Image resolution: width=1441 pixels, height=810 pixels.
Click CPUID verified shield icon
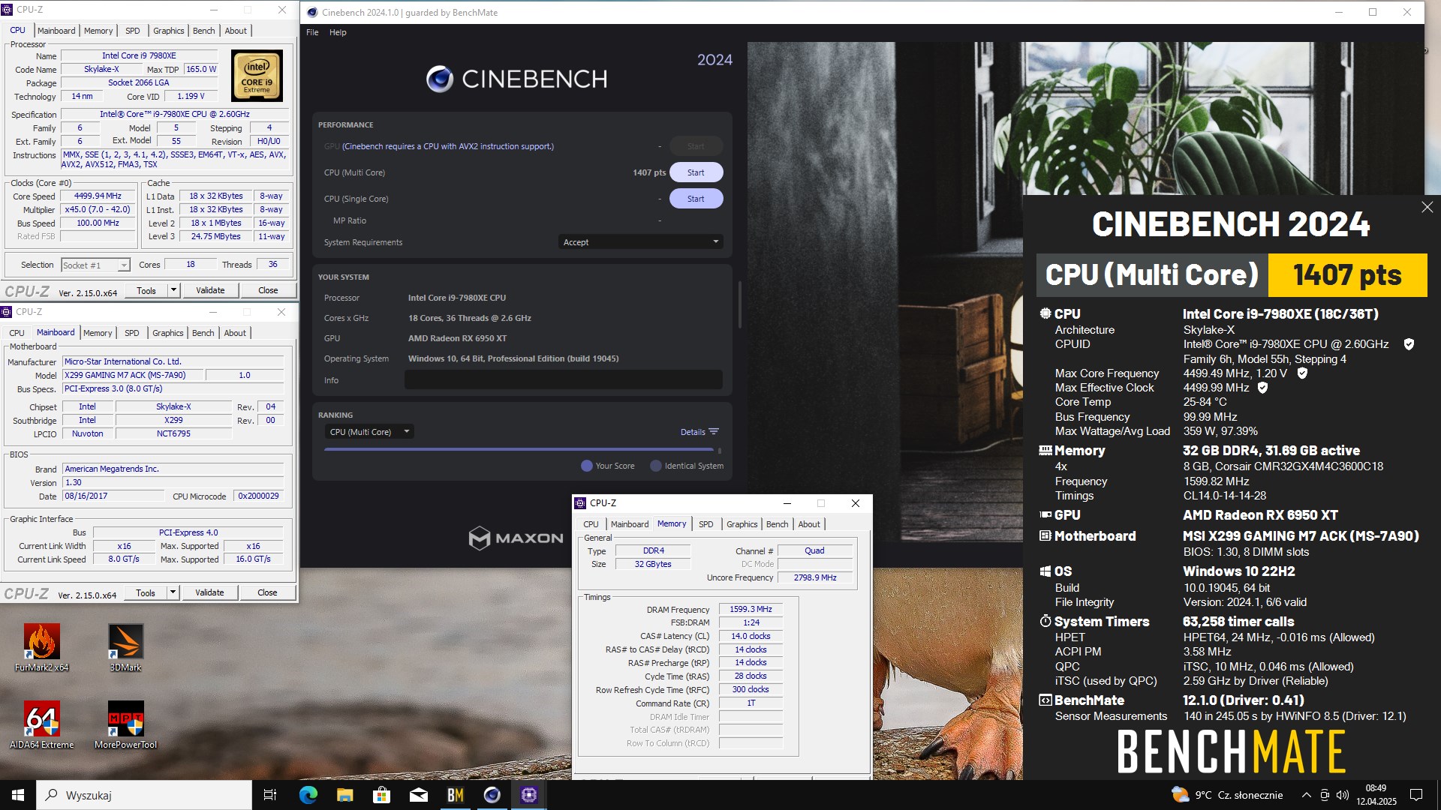coord(1409,344)
